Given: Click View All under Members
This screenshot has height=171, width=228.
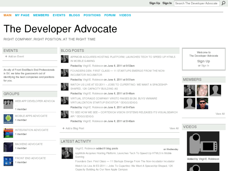Looking at the screenshot, I should click(x=220, y=114).
